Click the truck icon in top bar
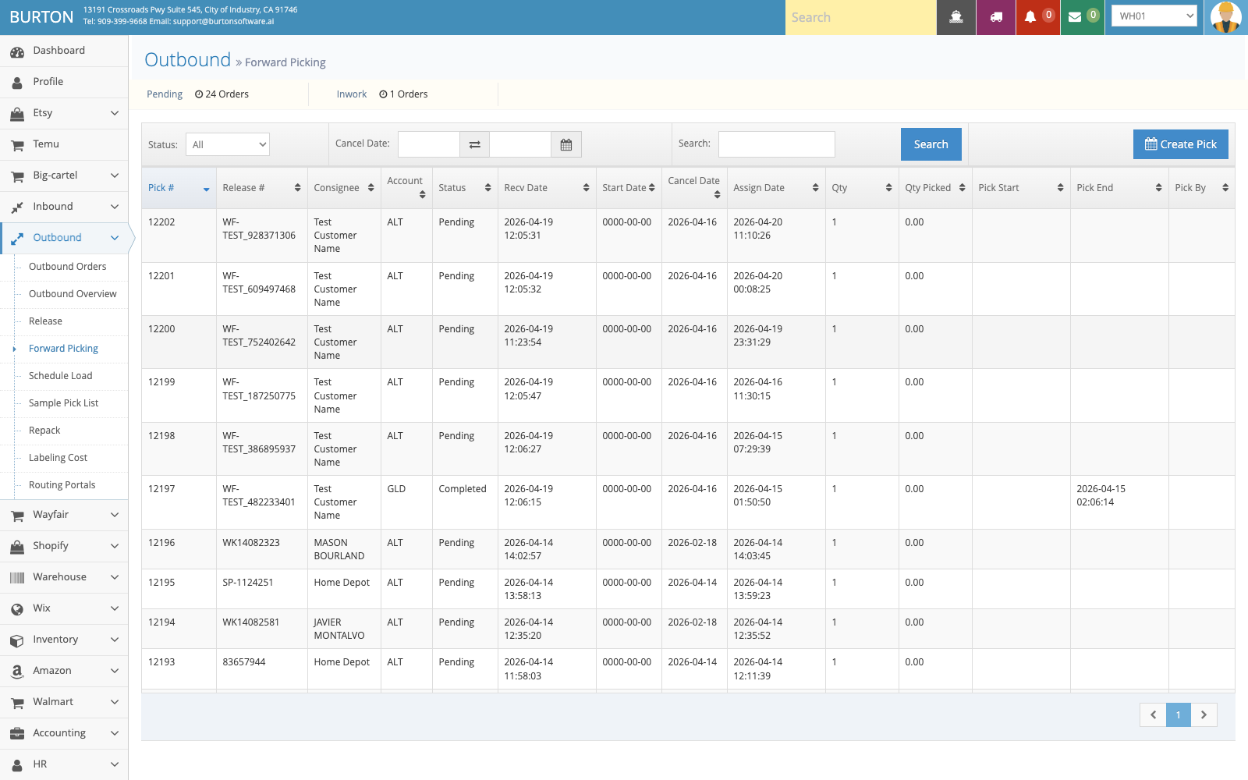Screen dimensions: 1248x780 tap(996, 17)
